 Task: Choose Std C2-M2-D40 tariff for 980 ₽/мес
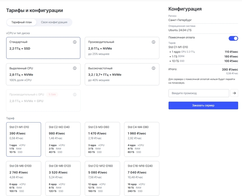(x=63, y=139)
